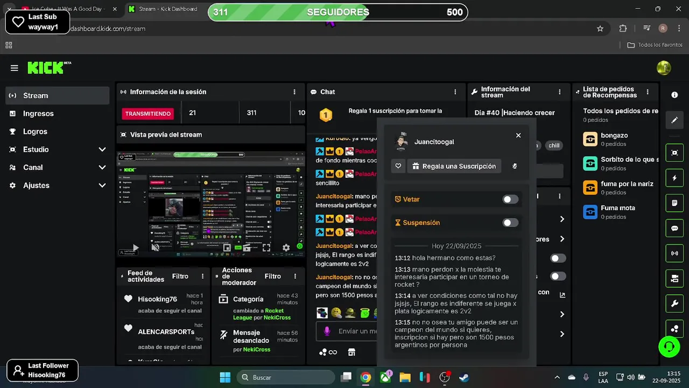Screen dimensions: 689x388
Task: Play the stream preview video
Action: [136, 248]
